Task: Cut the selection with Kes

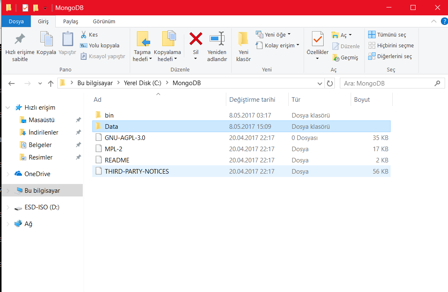Action: pos(89,34)
